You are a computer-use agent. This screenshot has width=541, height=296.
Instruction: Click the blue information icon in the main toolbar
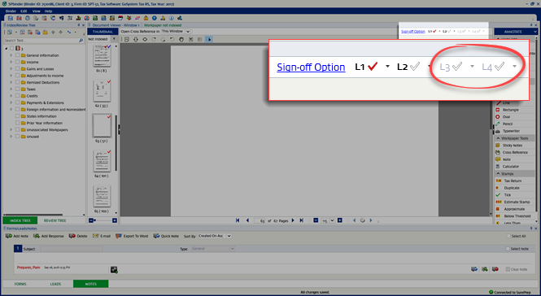click(171, 18)
